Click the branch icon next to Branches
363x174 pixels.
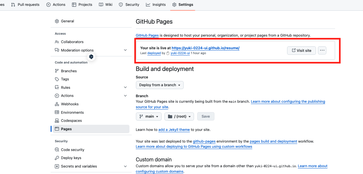point(57,71)
